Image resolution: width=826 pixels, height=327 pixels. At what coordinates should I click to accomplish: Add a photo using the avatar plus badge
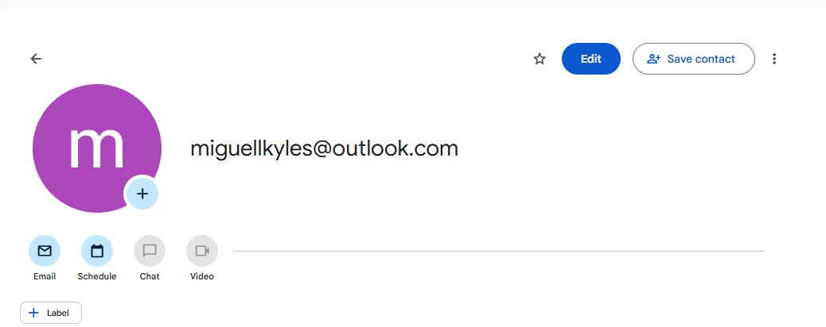(x=142, y=194)
